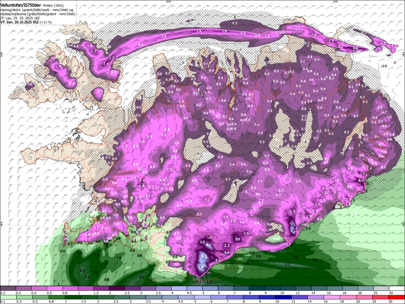The height and width of the screenshot is (304, 405).
Task: Click the 'slydda/snjókoma' legend description line
Action: point(38,14)
